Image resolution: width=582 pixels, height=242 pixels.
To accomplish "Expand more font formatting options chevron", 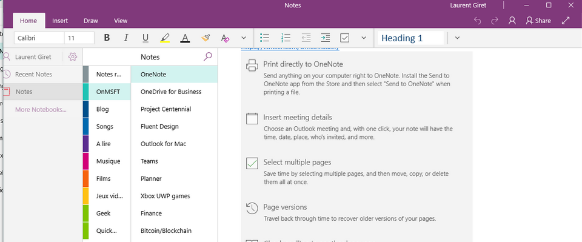I will click(244, 38).
